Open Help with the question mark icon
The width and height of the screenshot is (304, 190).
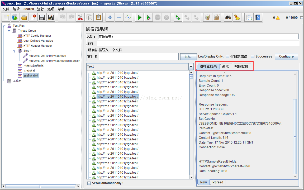[x=258, y=17]
